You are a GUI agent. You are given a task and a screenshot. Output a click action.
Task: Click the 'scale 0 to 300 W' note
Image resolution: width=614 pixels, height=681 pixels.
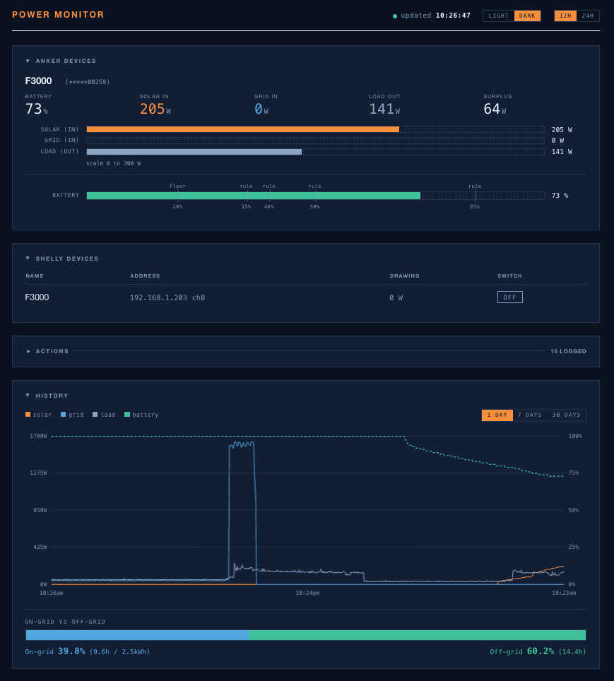click(x=114, y=163)
